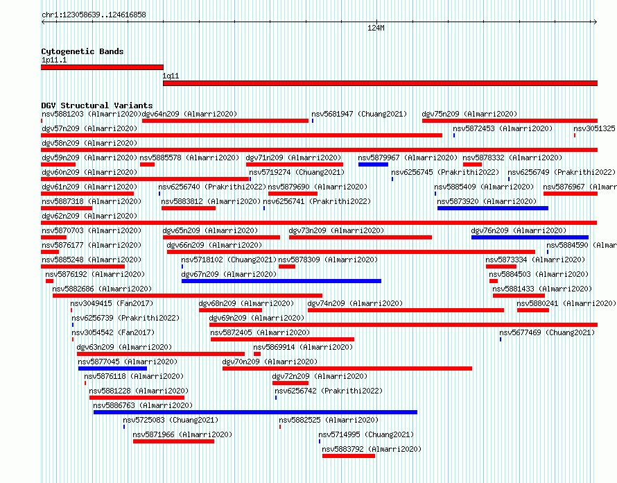Select nsv5876192 (Almarri2020) label
This screenshot has width=617, height=483.
95,274
